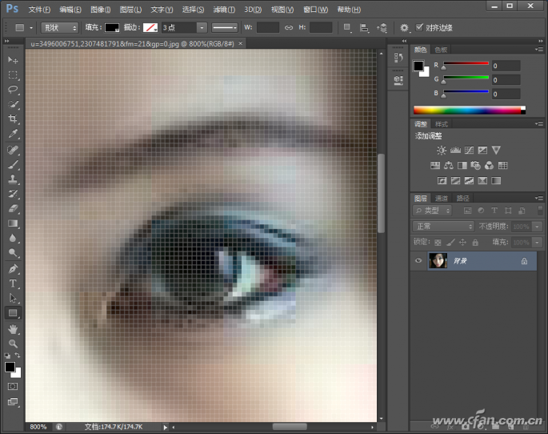The width and height of the screenshot is (548, 434).
Task: Add a Levels adjustment
Action: pyautogui.click(x=455, y=151)
